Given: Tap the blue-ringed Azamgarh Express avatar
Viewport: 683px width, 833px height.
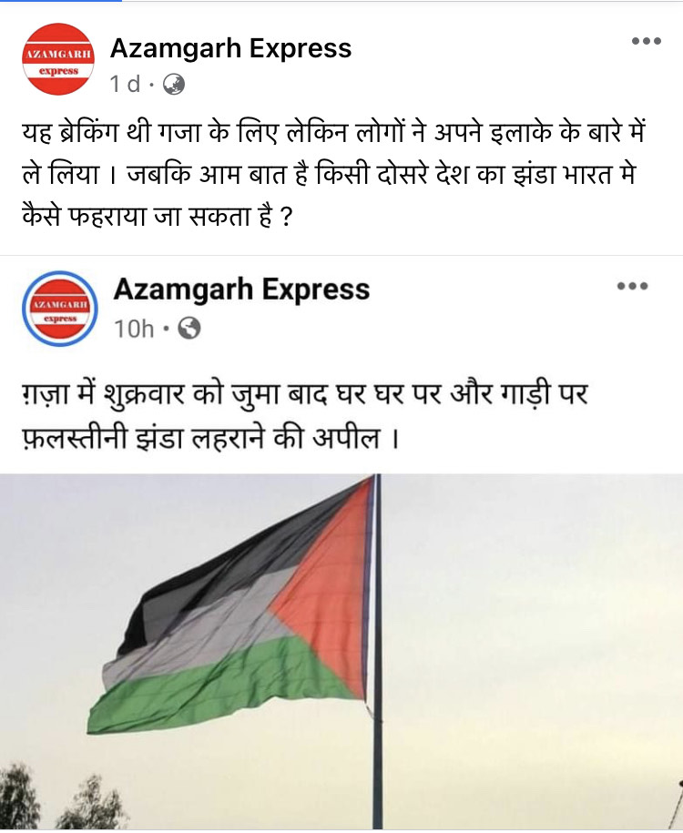Looking at the screenshot, I should coord(60,309).
